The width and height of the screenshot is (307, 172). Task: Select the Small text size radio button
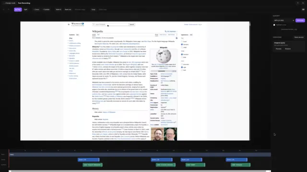(182, 42)
